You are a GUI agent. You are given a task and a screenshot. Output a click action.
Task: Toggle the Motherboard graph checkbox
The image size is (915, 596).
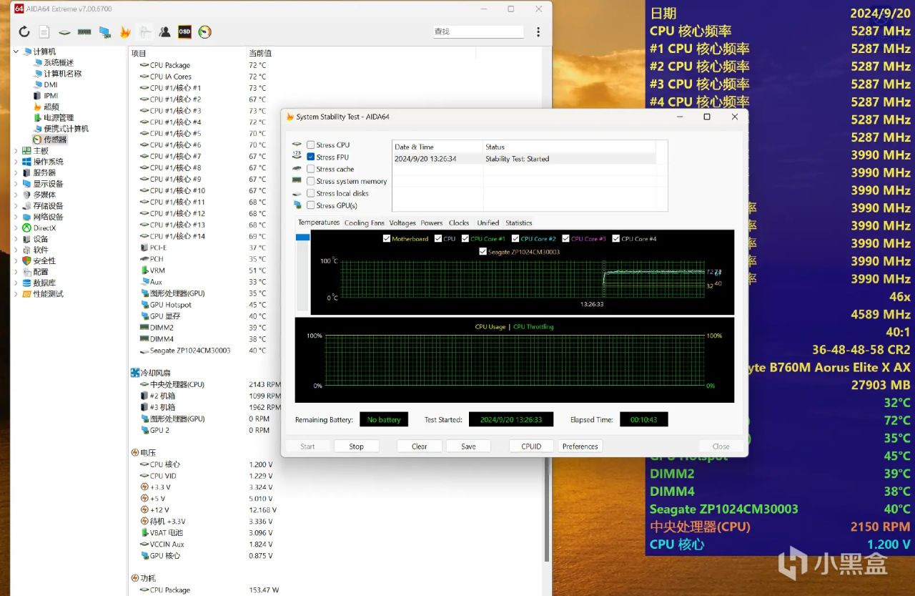(x=387, y=239)
